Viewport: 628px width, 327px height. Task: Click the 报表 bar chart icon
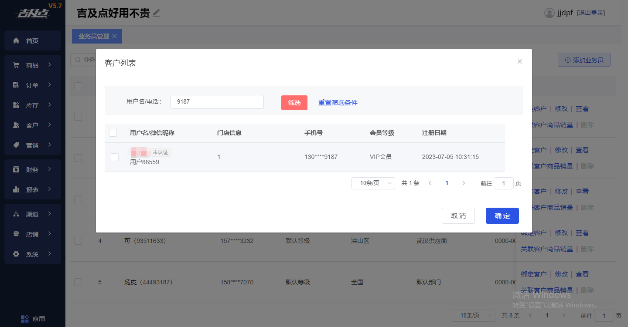[x=16, y=189]
